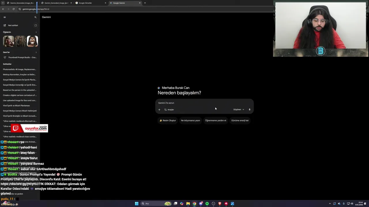369x207 pixels.
Task: Open the Araçlar tools menu
Action: [x=169, y=110]
